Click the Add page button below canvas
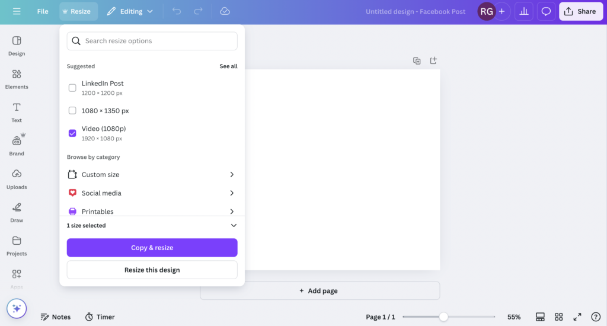This screenshot has width=607, height=326. click(x=320, y=291)
